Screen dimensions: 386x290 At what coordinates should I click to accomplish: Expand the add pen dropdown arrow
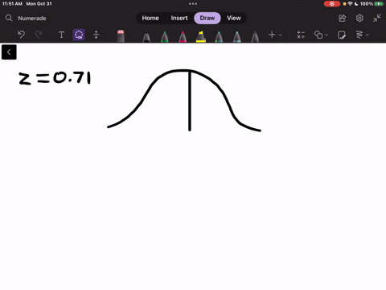pyautogui.click(x=280, y=35)
